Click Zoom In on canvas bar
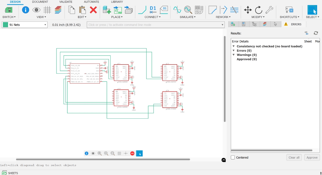Image resolution: width=322 pixels, height=175 pixels. (x=100, y=153)
